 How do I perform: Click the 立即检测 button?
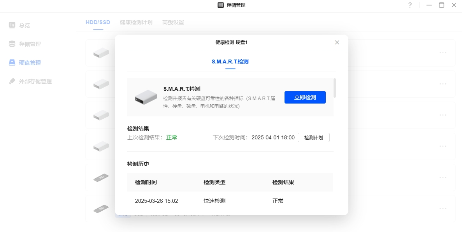(305, 97)
